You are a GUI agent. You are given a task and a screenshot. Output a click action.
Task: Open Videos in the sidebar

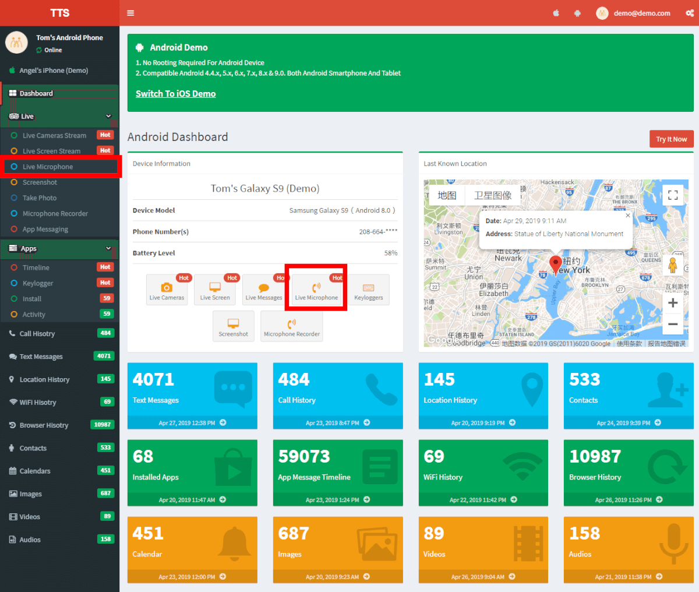[60, 517]
